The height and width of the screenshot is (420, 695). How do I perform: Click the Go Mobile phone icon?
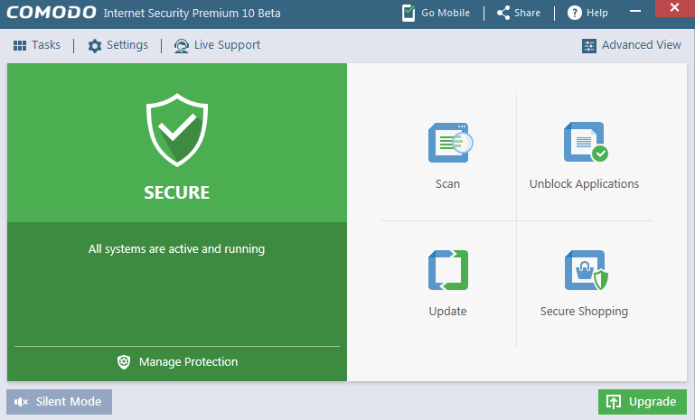coord(409,13)
